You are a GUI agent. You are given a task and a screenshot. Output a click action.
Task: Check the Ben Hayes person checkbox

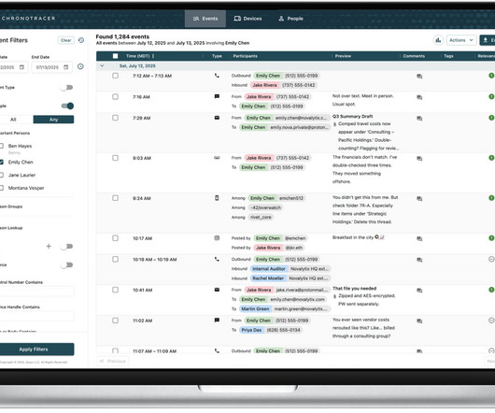[x=1, y=146]
